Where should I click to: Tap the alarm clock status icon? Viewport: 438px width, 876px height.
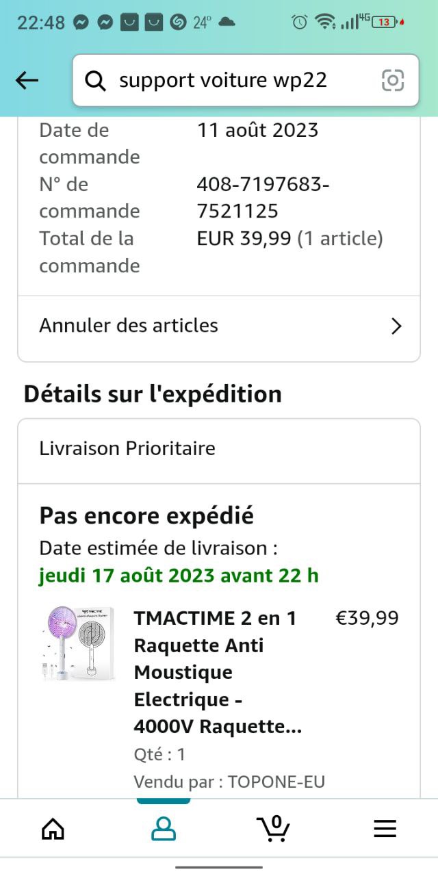[x=299, y=22]
